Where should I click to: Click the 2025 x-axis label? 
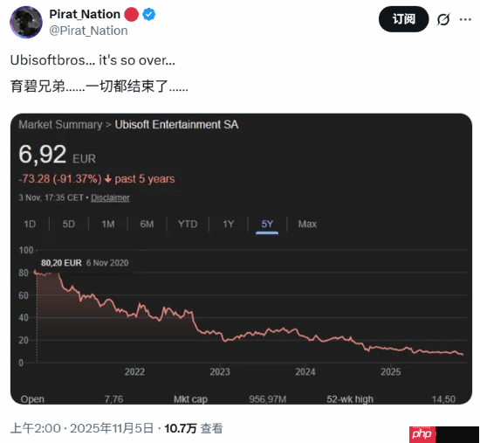tap(391, 372)
